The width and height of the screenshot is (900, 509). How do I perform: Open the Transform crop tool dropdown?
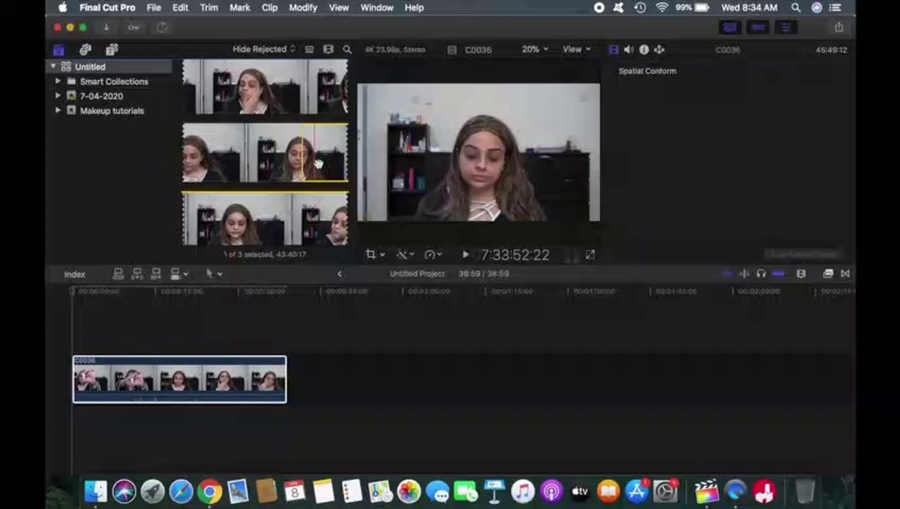click(x=375, y=255)
